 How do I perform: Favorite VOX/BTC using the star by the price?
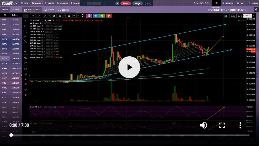click(209, 10)
